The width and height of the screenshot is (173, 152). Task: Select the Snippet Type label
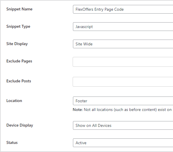click(x=18, y=27)
